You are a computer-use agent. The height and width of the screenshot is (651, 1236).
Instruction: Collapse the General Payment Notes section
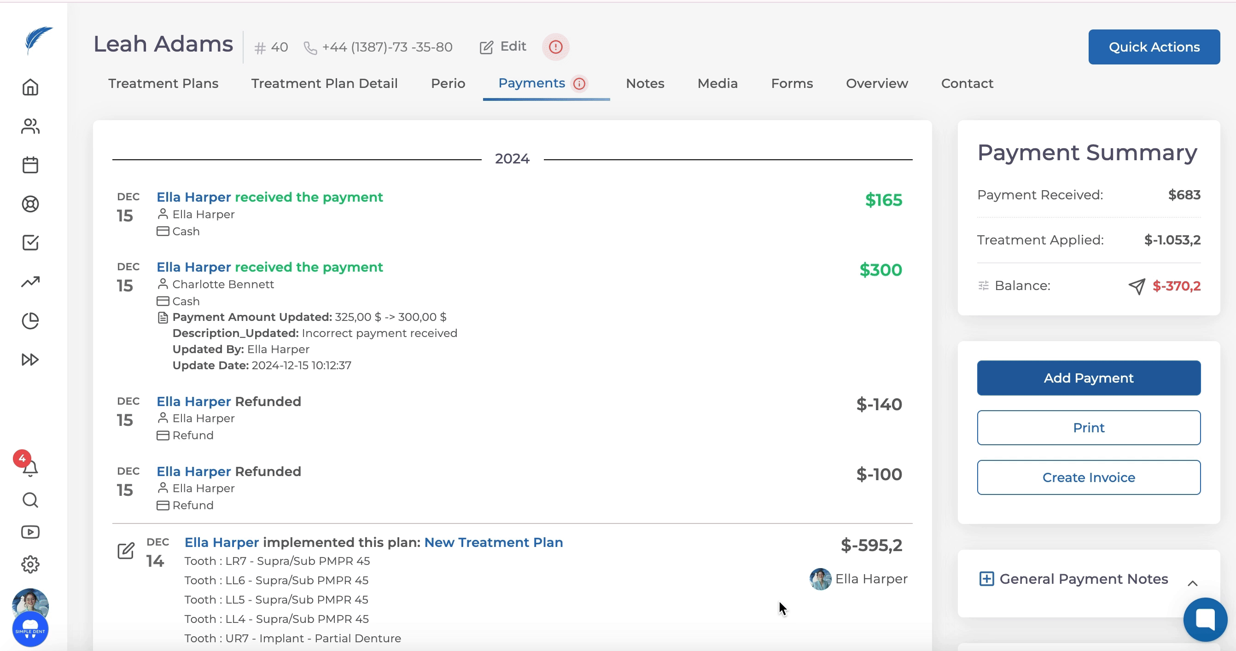click(1192, 583)
